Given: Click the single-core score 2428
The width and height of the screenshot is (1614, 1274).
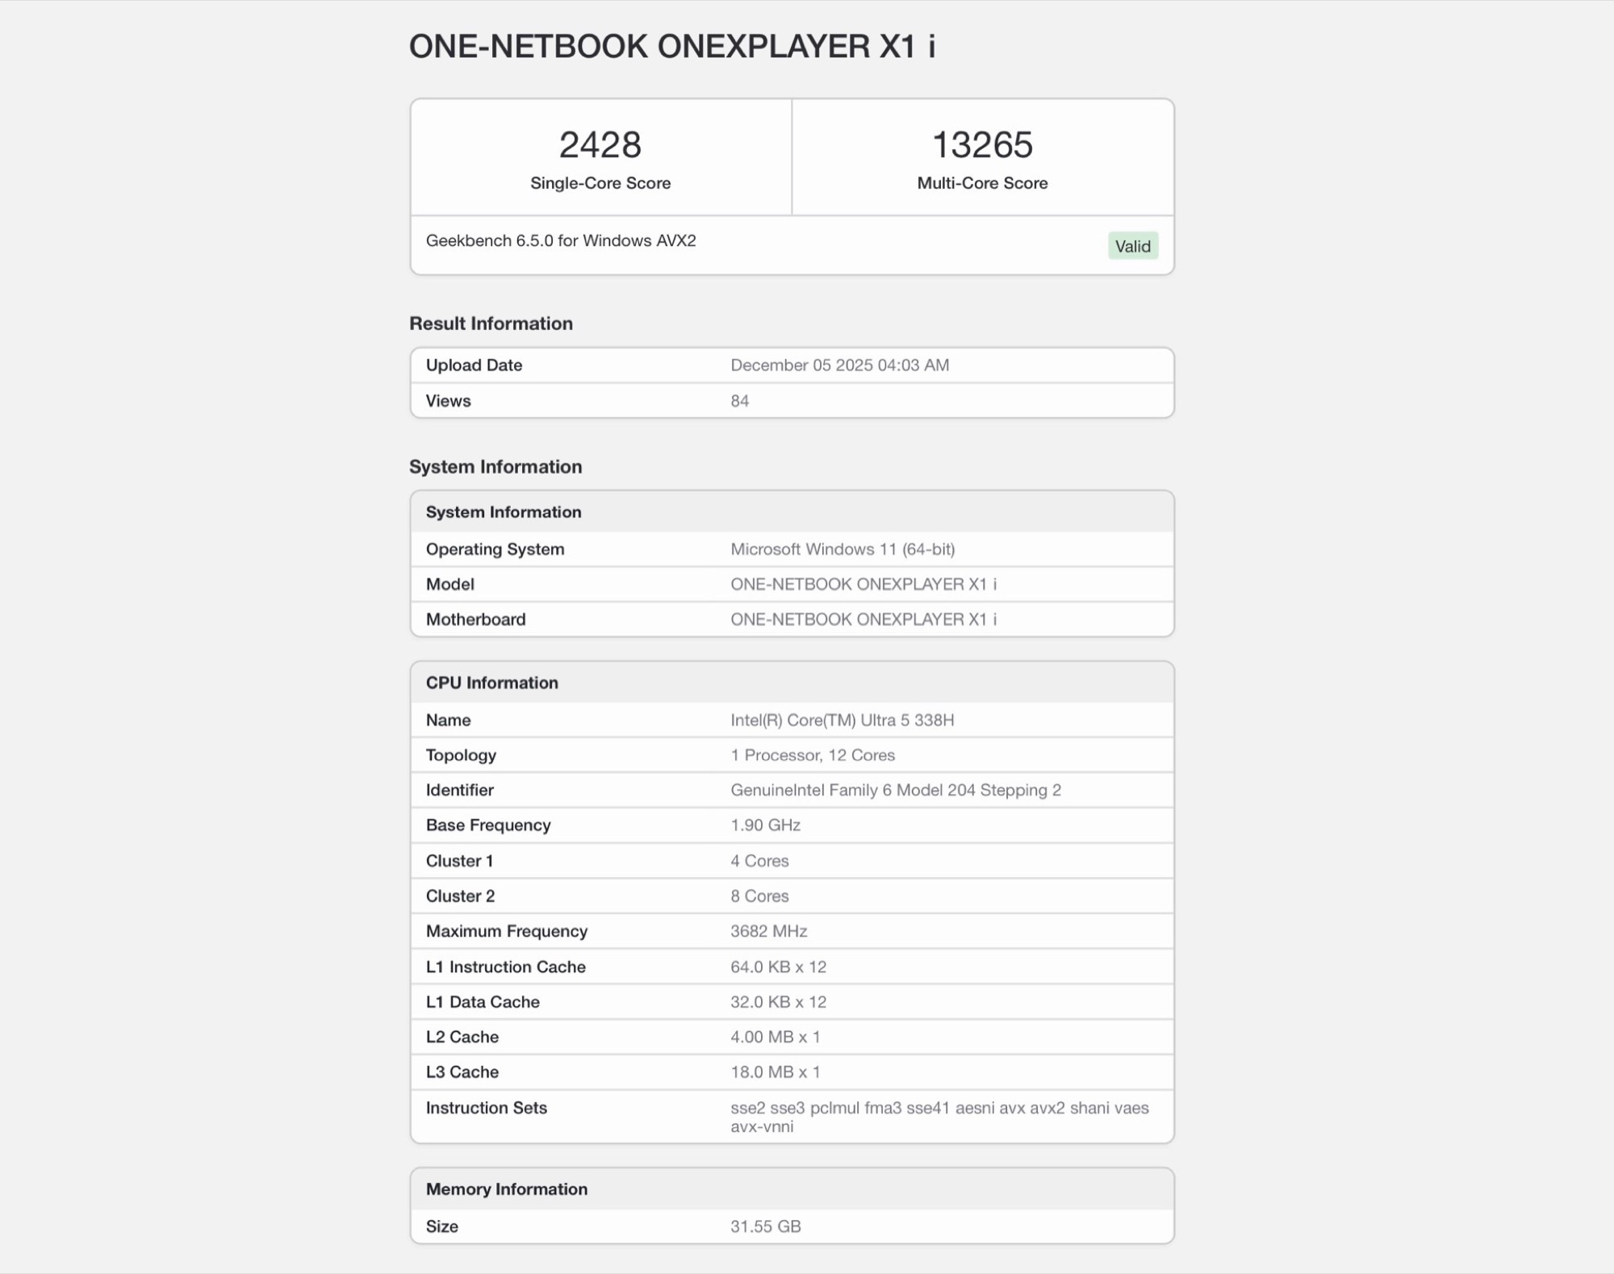Looking at the screenshot, I should tap(600, 145).
